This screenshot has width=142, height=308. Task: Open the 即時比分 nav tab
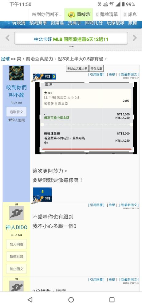pos(94,23)
